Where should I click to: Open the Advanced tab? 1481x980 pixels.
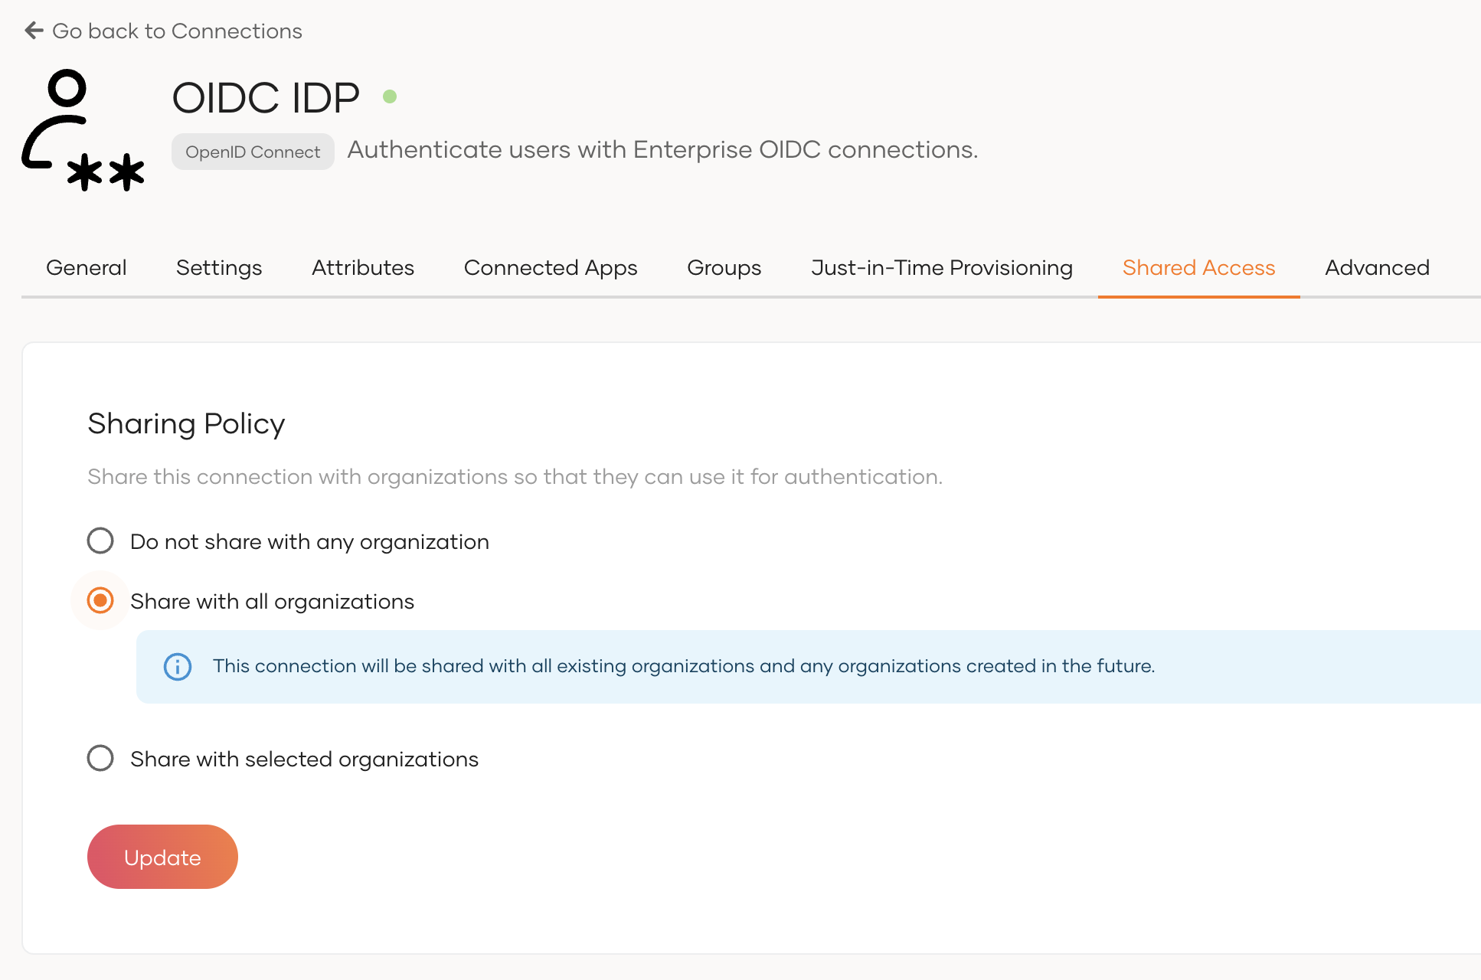[x=1378, y=268]
